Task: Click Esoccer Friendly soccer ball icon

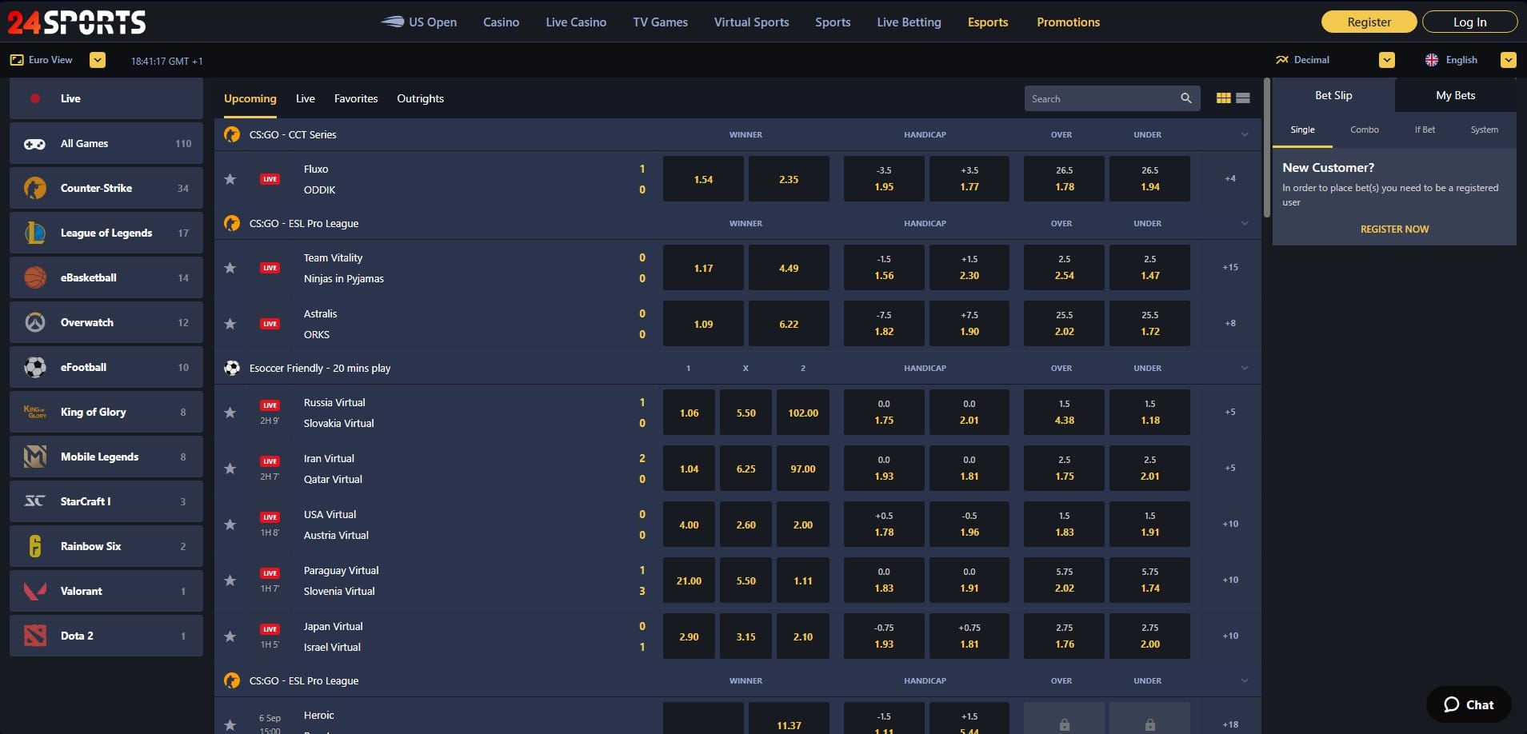Action: [x=232, y=368]
